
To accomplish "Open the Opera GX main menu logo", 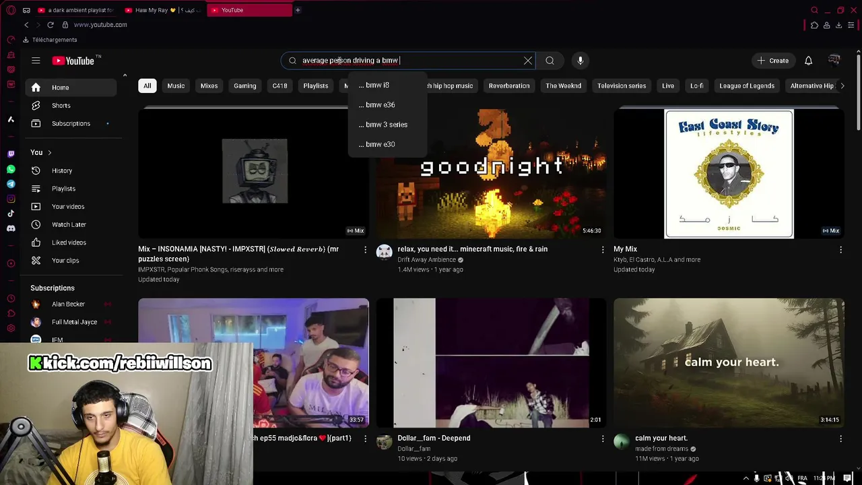I will point(11,10).
